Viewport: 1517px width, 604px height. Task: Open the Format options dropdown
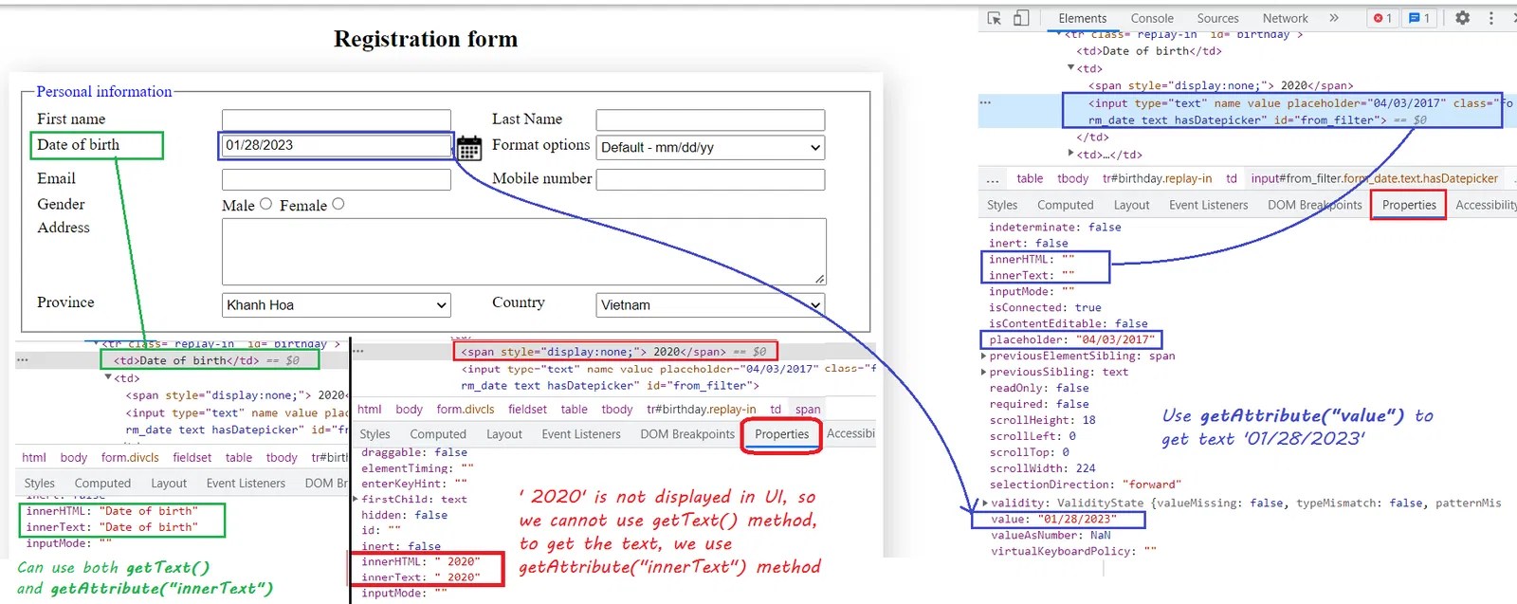710,148
